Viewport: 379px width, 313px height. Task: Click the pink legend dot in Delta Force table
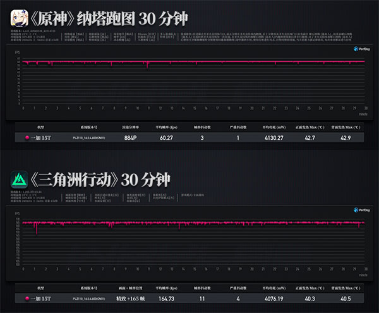[27, 298]
